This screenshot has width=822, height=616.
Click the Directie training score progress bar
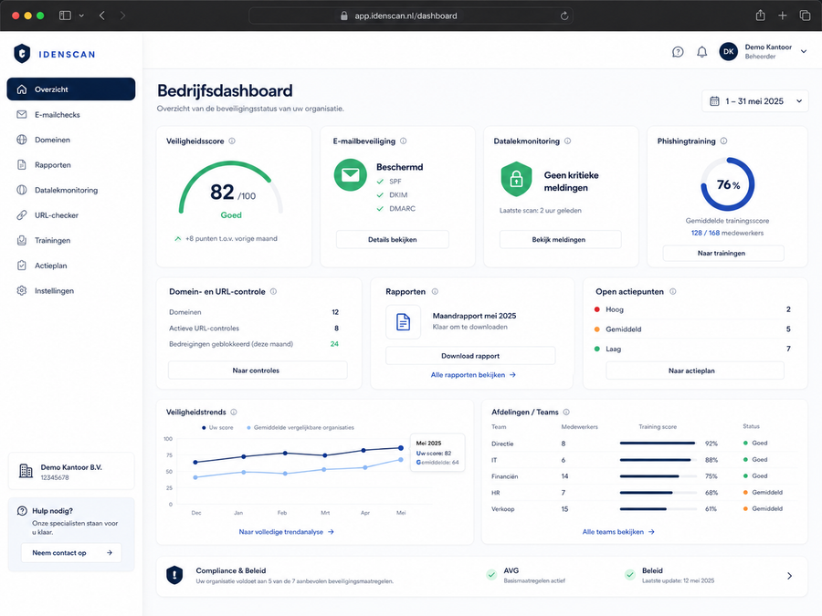tap(658, 444)
